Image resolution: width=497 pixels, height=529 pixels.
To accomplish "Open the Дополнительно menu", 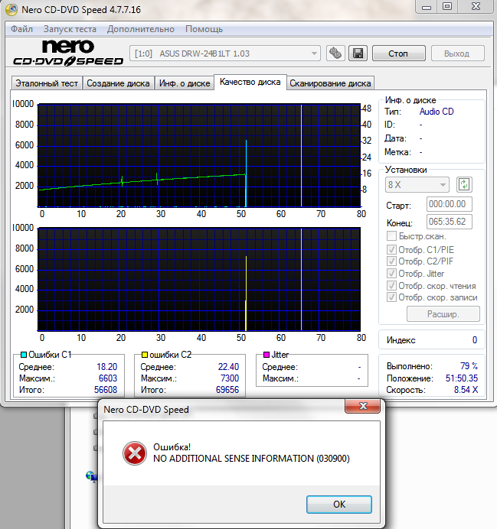I will coord(141,29).
